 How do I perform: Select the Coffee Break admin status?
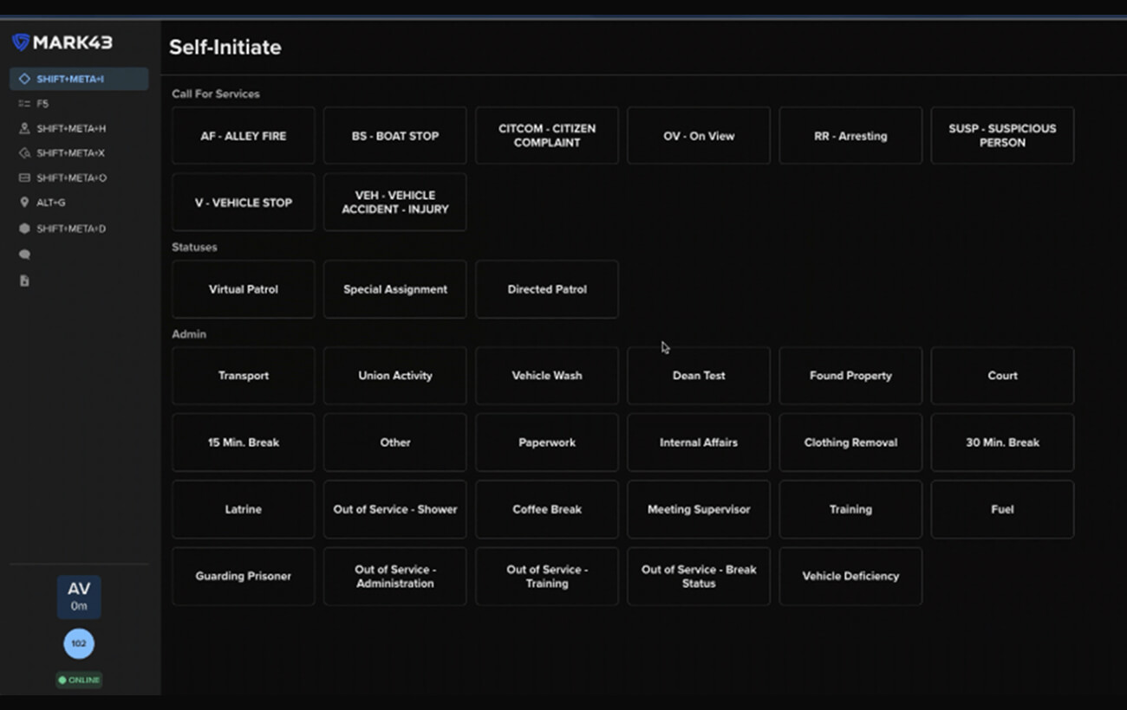click(x=546, y=509)
